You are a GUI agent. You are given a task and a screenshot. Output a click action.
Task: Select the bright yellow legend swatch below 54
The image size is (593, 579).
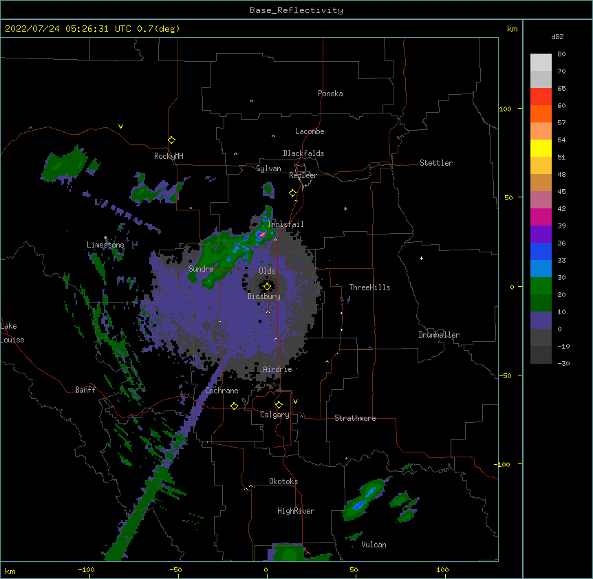click(x=541, y=148)
